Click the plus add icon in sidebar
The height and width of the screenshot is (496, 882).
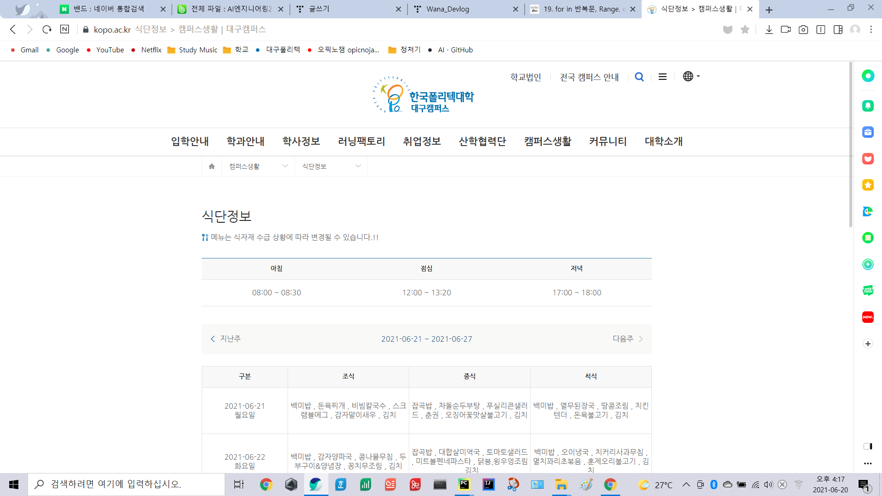(x=868, y=344)
